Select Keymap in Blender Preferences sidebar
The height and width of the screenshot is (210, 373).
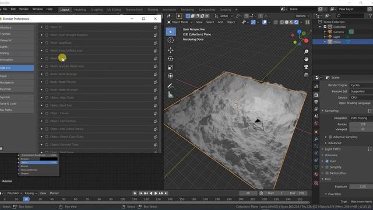pyautogui.click(x=17, y=89)
